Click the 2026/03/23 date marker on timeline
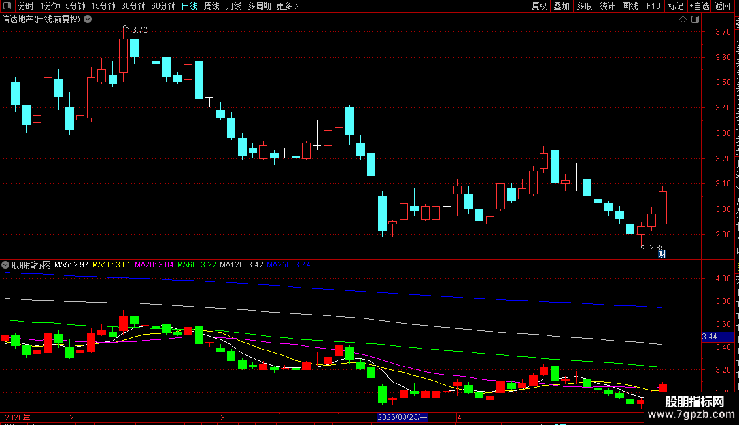739x425 pixels. [x=402, y=417]
